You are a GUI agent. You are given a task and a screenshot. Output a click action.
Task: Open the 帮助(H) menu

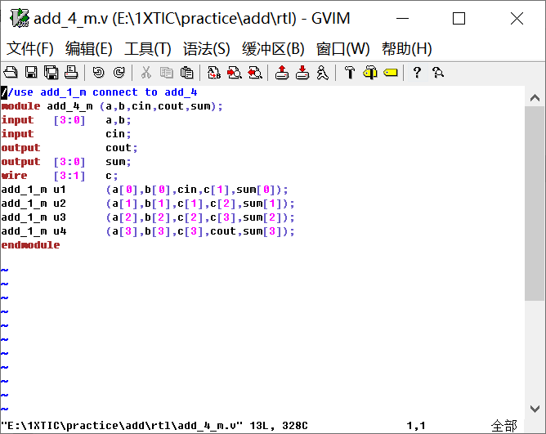tap(407, 49)
